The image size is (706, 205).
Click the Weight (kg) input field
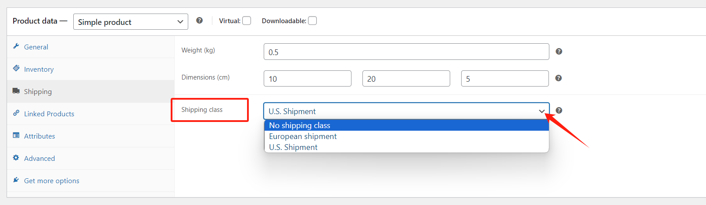406,52
